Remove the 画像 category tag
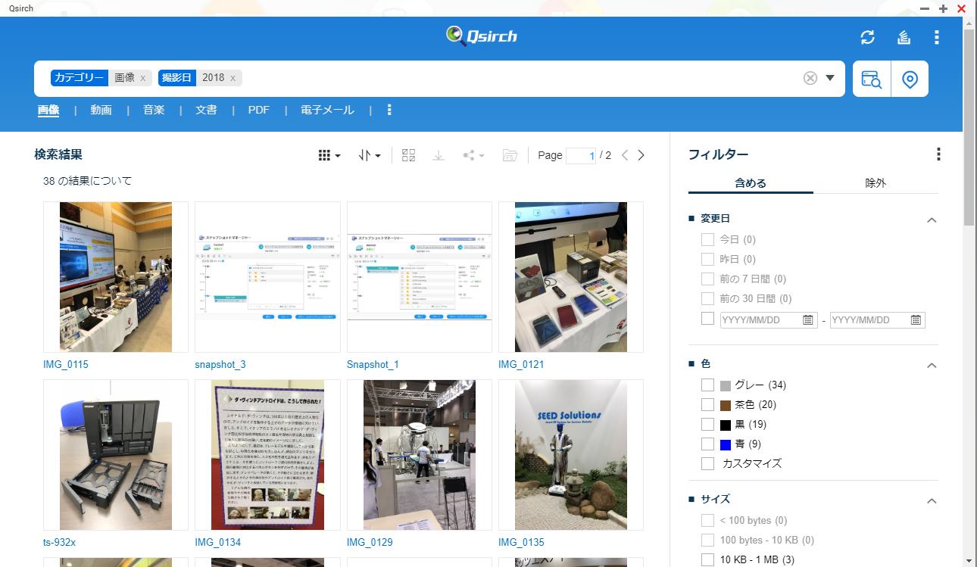Image resolution: width=977 pixels, height=567 pixels. click(x=143, y=78)
